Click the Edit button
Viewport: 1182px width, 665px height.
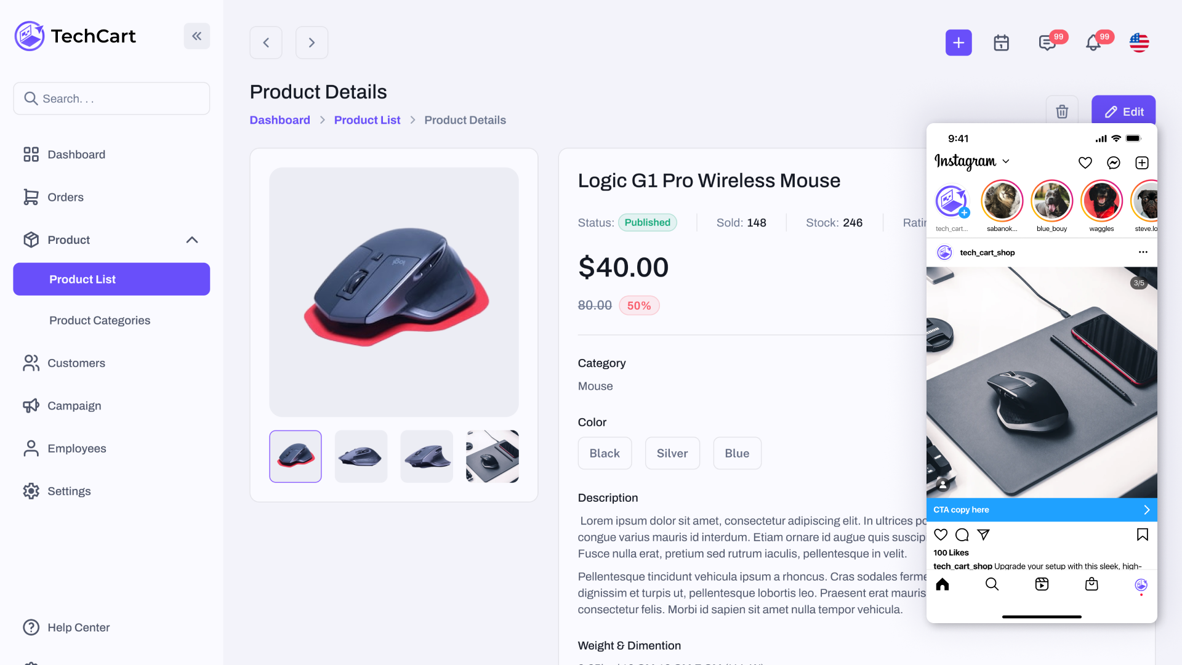pos(1124,111)
